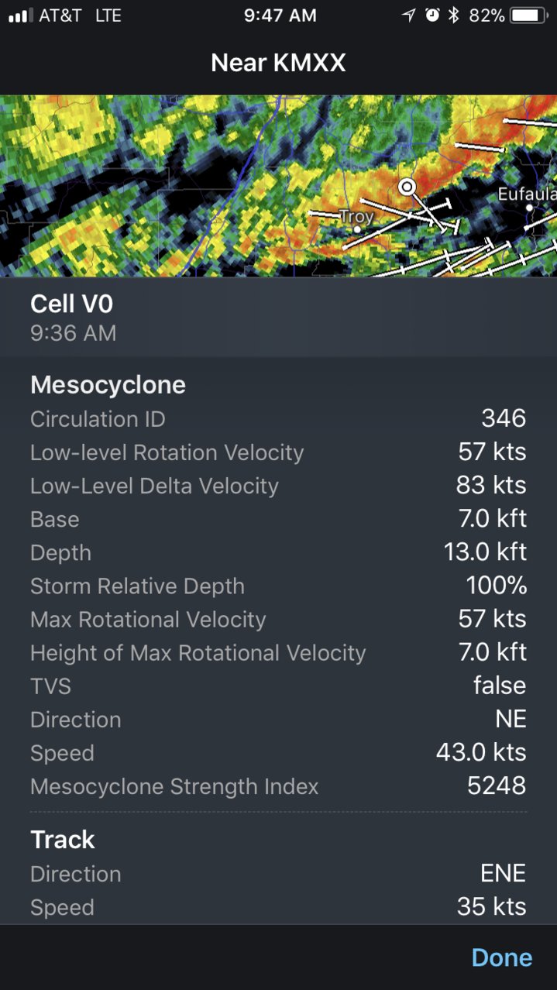The image size is (557, 990).
Task: Select the circled storm cell marker on radar
Action: [407, 187]
